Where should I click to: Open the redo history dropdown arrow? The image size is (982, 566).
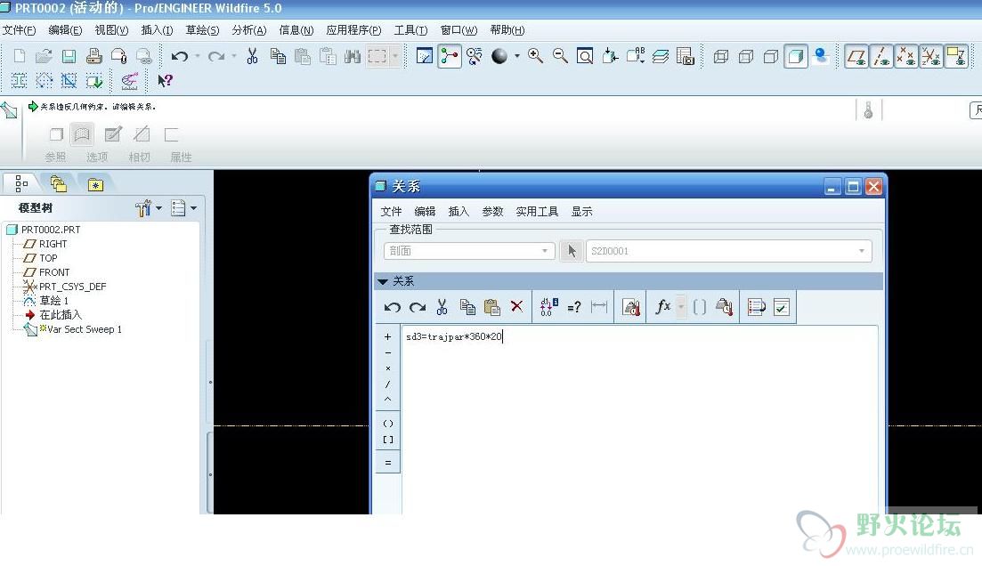coord(234,56)
